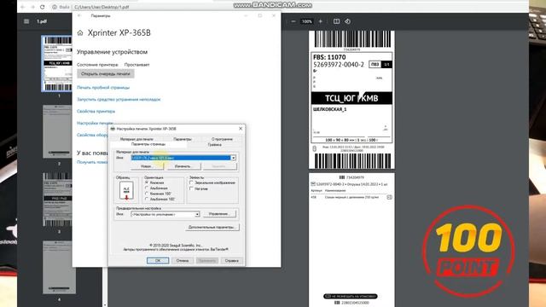
Task: Expand the preset settings dropdown
Action: pos(197,214)
